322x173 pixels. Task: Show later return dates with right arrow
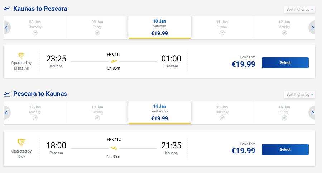(313, 113)
